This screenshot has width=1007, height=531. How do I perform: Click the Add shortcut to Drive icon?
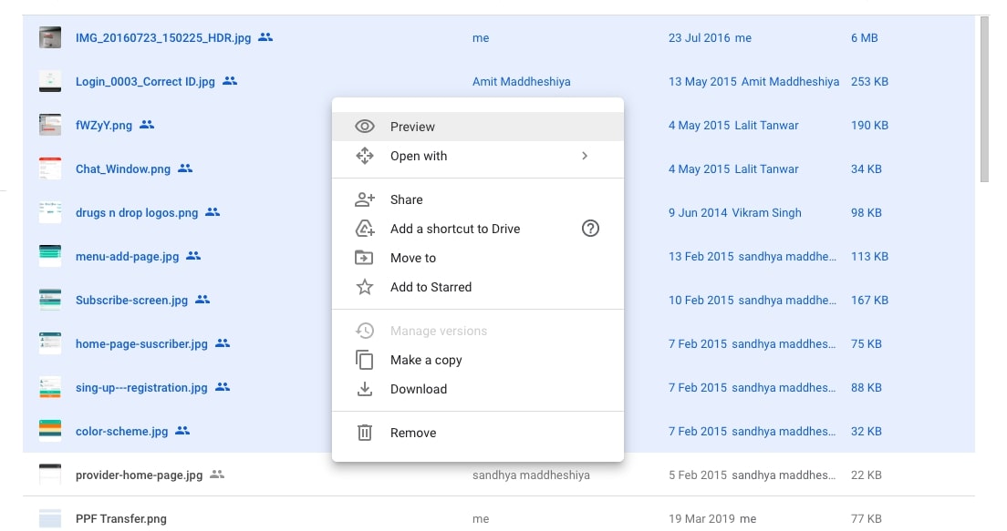[365, 229]
